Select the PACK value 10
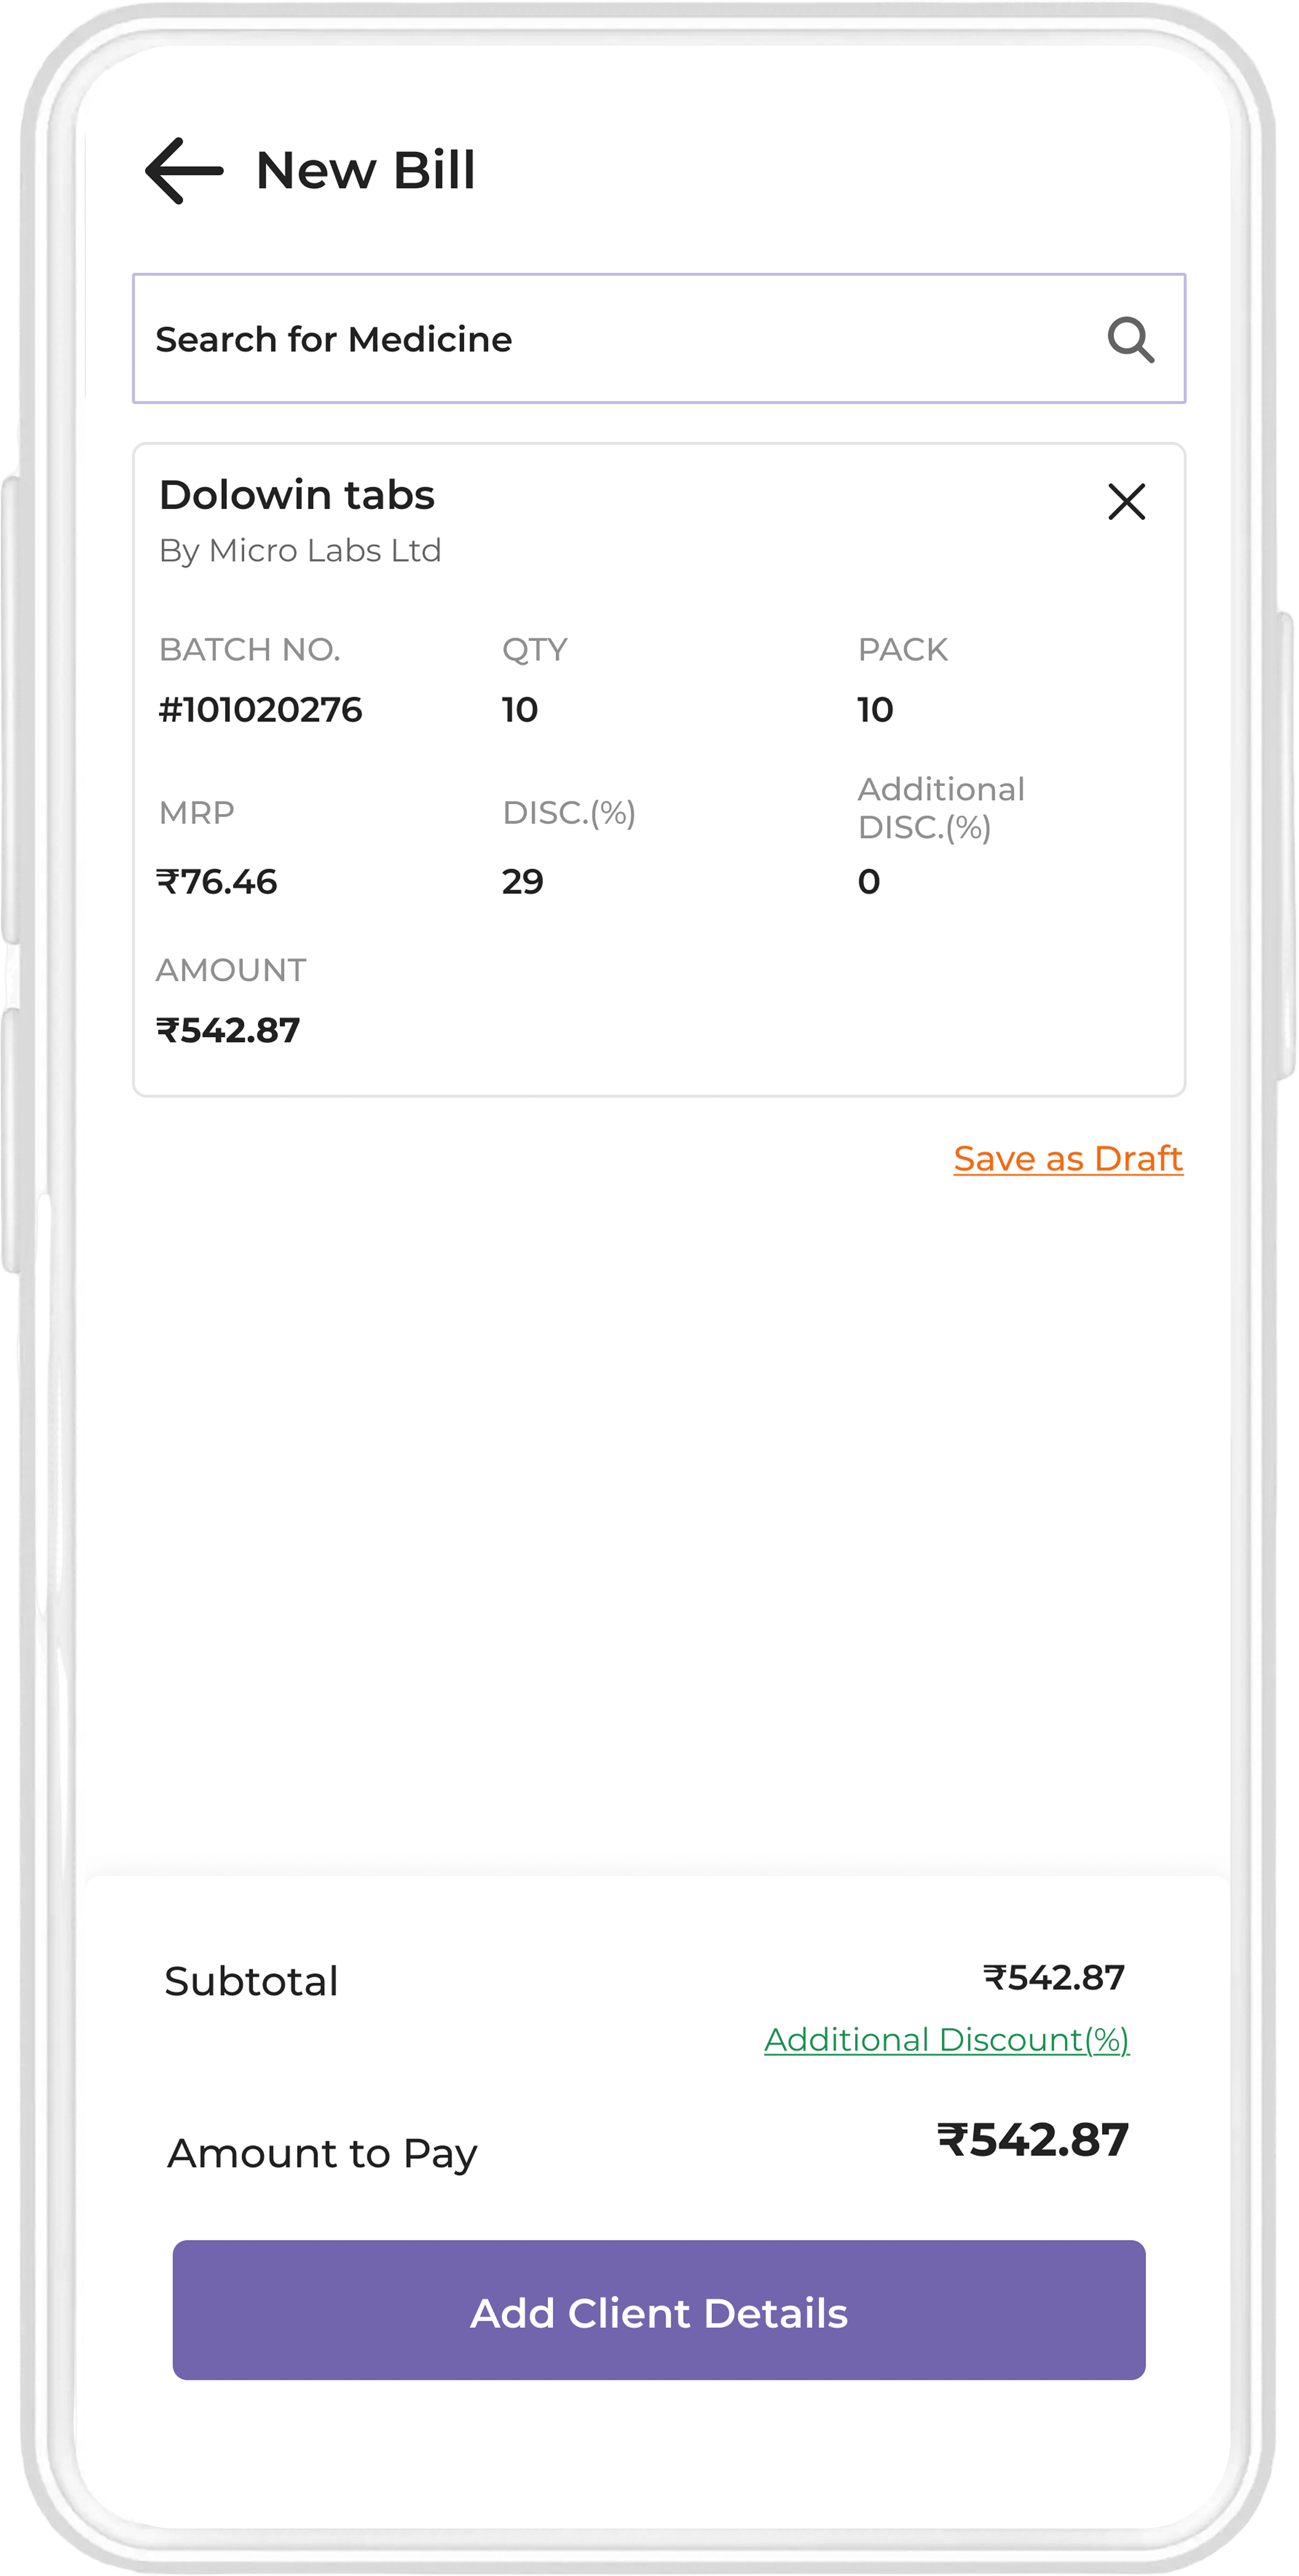Viewport: 1299px width, 2576px height. coord(875,710)
